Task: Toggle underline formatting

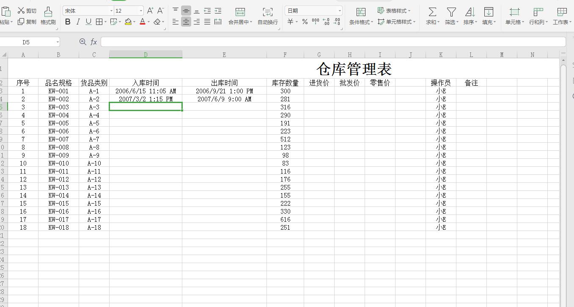Action: (x=88, y=22)
